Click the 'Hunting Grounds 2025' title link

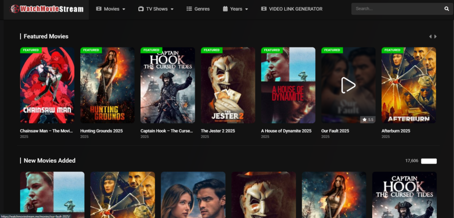click(x=102, y=131)
